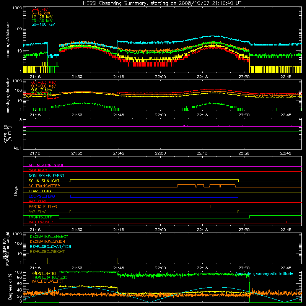Click the 0.8-7 MeV legend label
306x306 pixels.
tap(42, 90)
